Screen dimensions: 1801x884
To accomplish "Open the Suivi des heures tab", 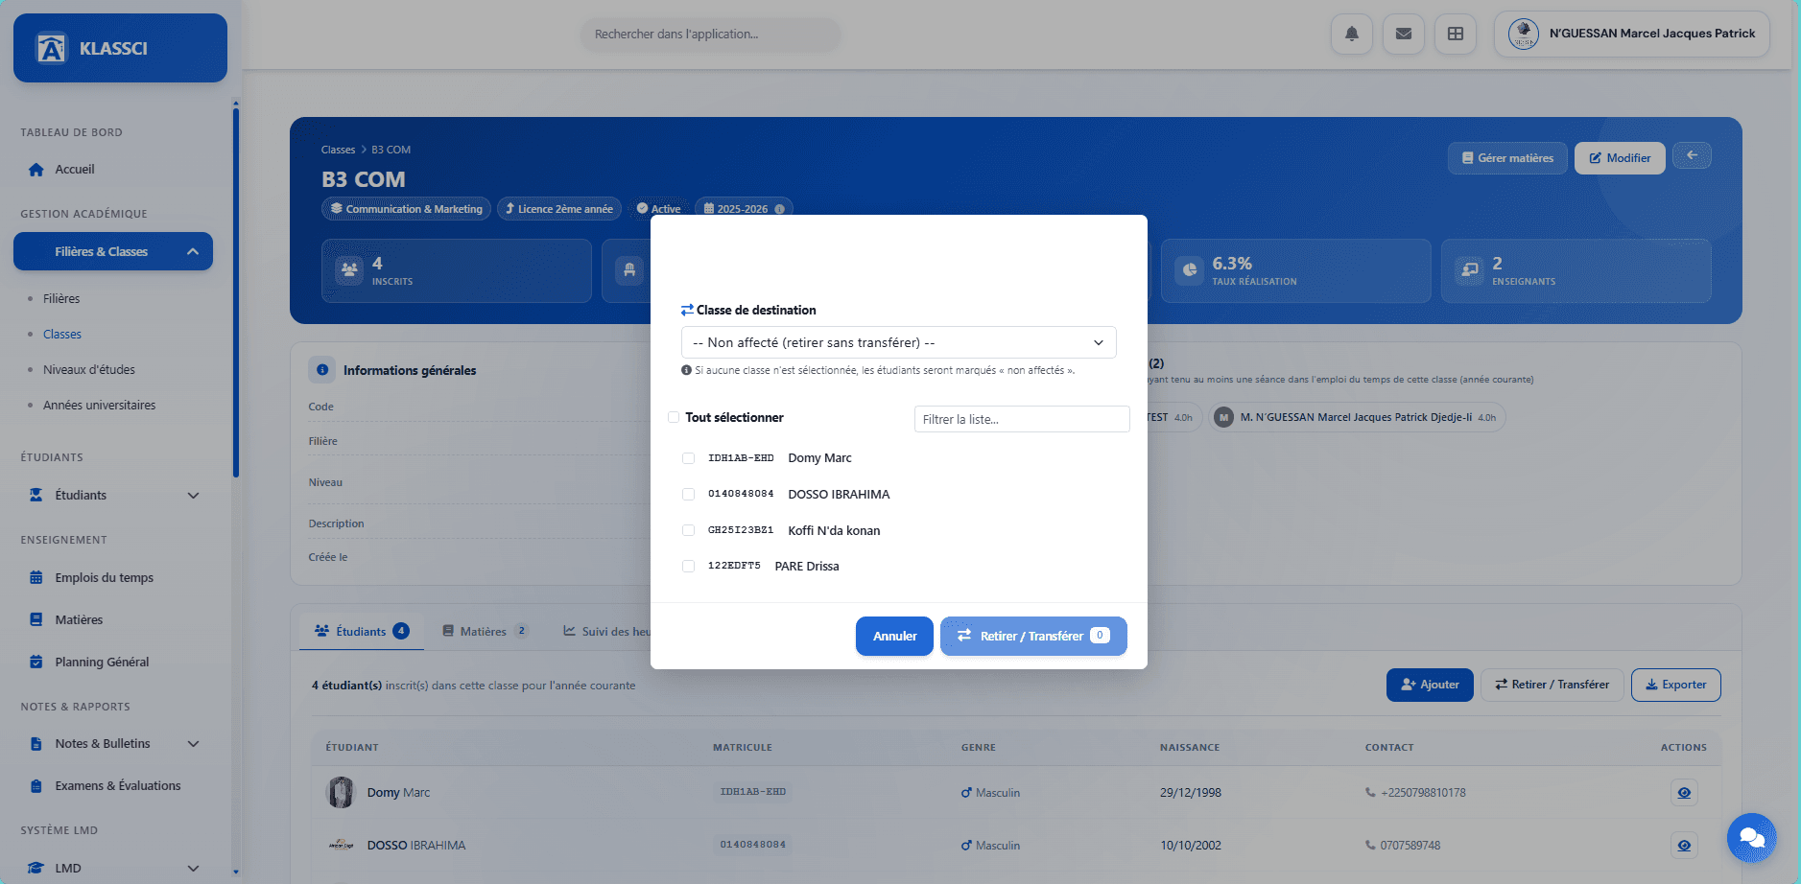I will click(x=606, y=631).
